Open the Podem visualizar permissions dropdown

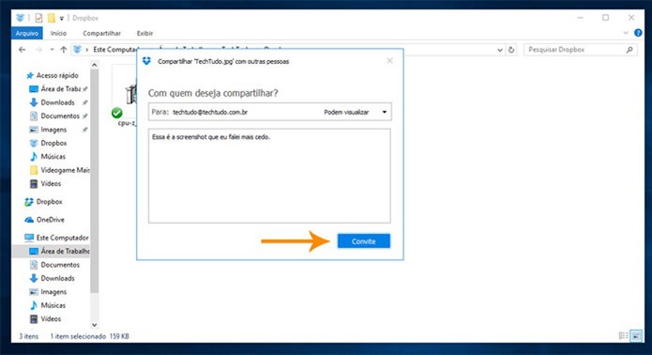click(x=356, y=112)
